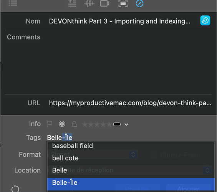Open the label color chevron dropdown
The image size is (217, 192).
pos(126,124)
